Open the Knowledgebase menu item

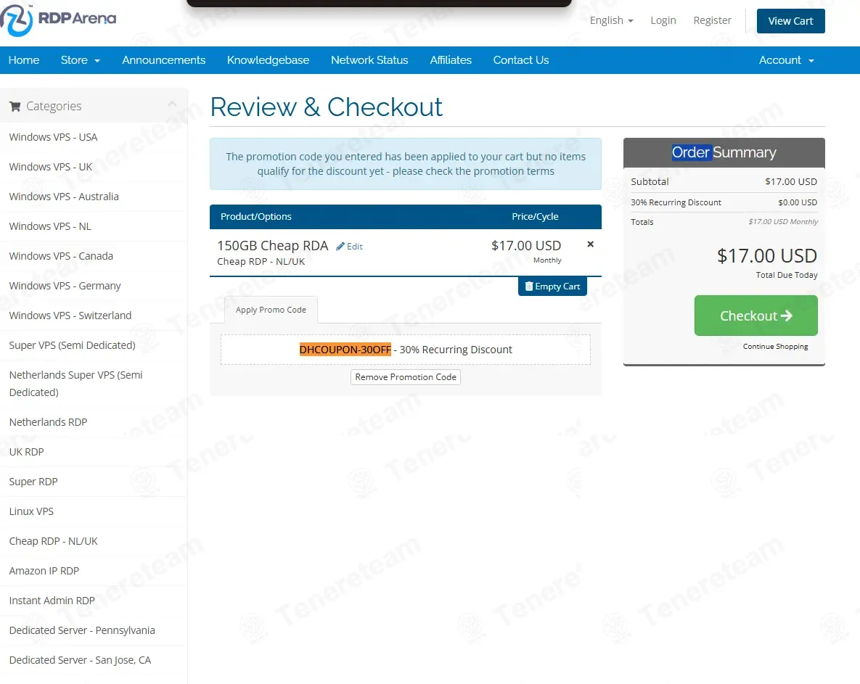tap(268, 60)
